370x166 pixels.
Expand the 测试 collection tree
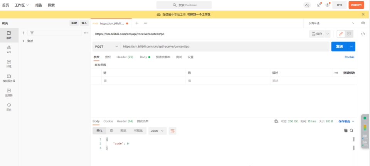point(24,41)
